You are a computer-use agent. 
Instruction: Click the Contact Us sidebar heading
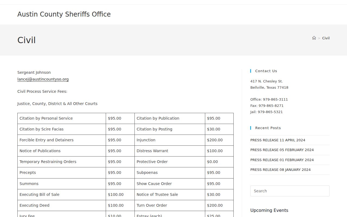(266, 71)
